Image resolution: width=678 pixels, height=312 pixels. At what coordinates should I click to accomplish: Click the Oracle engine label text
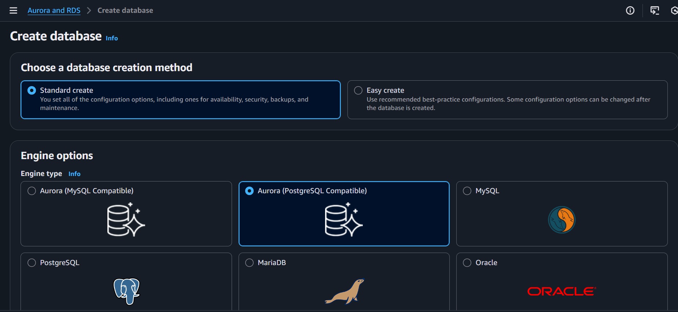click(x=486, y=263)
